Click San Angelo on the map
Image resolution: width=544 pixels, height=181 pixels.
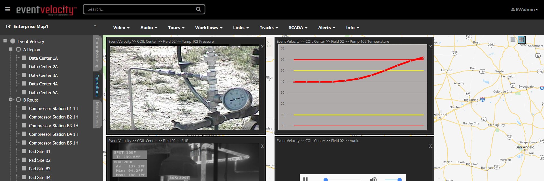coord(525,147)
